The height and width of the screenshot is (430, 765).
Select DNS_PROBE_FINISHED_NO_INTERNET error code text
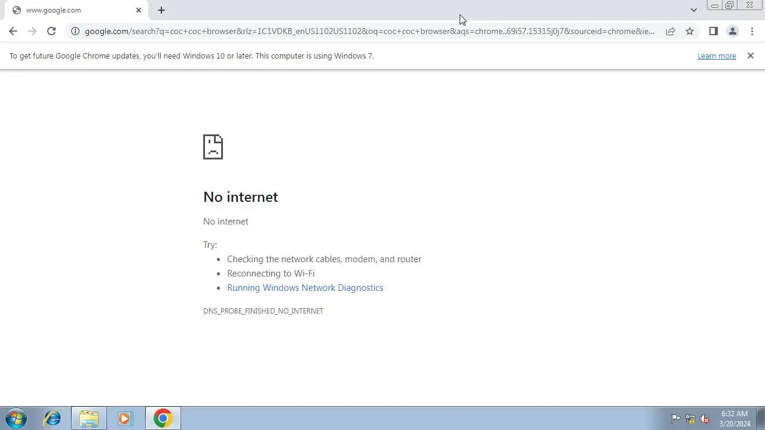click(263, 311)
